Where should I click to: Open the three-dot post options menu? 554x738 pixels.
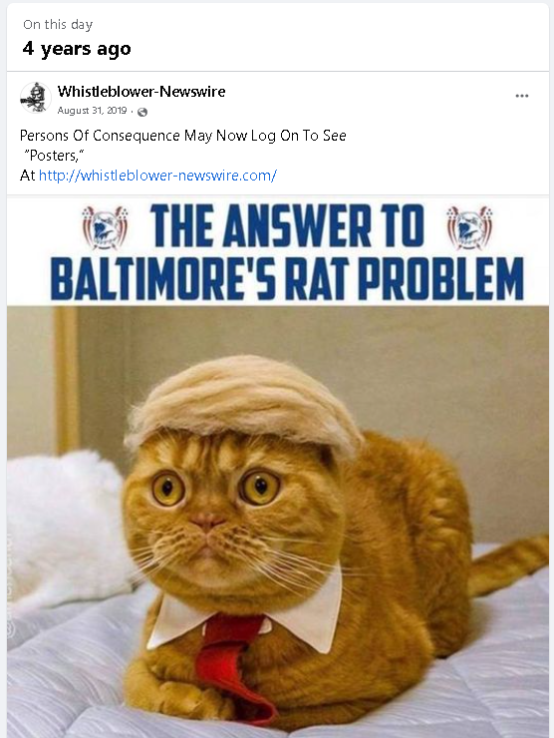point(521,96)
